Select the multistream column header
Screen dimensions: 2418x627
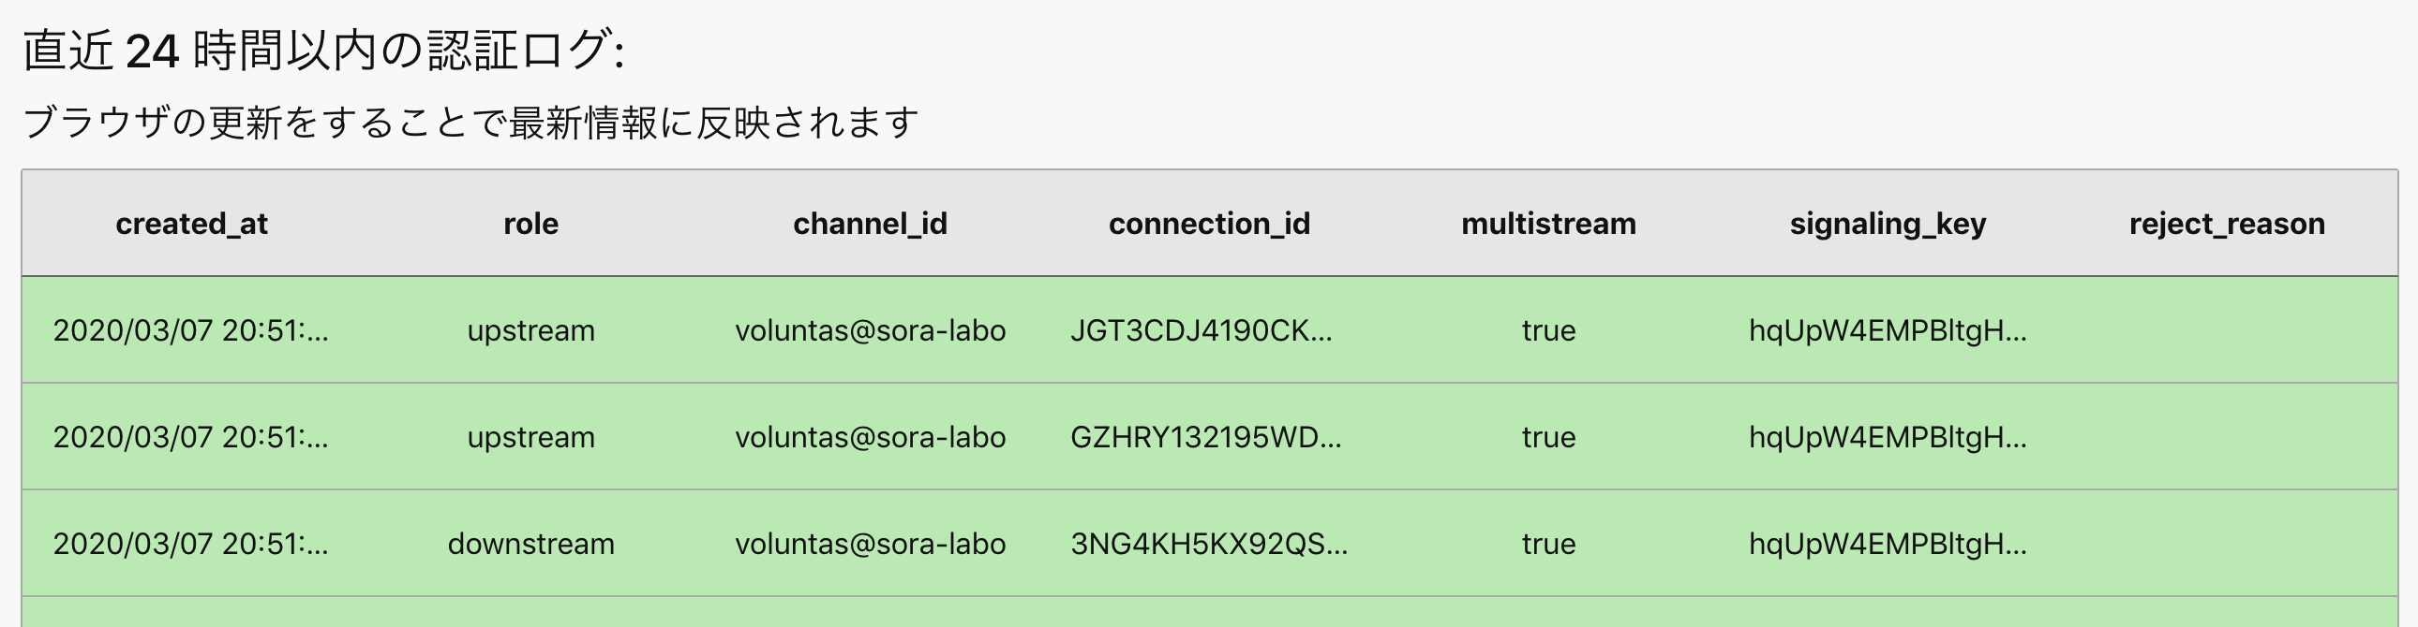pos(1549,224)
